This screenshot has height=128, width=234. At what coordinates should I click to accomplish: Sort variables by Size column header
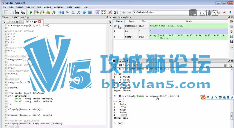coord(144,21)
